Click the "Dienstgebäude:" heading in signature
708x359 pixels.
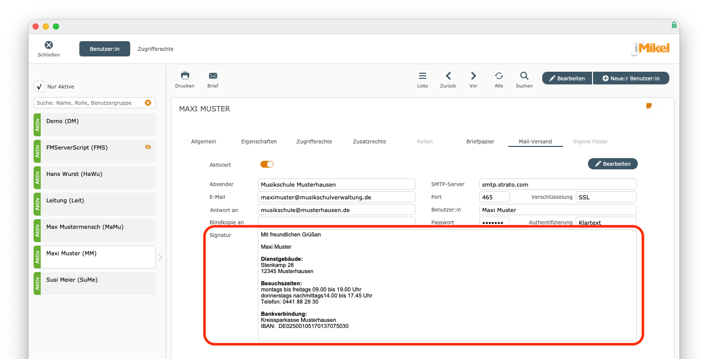click(282, 259)
